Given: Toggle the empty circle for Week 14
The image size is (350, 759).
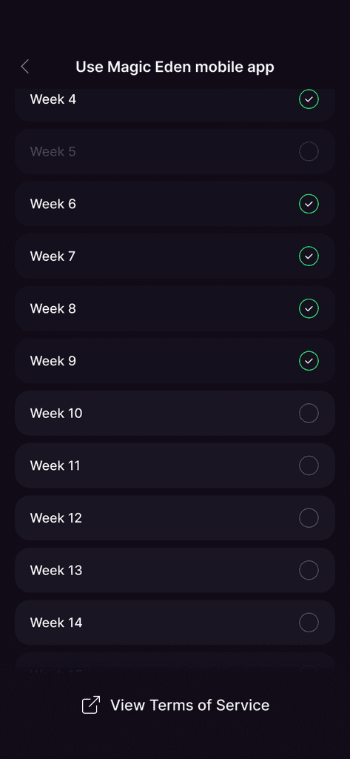Looking at the screenshot, I should [x=309, y=622].
